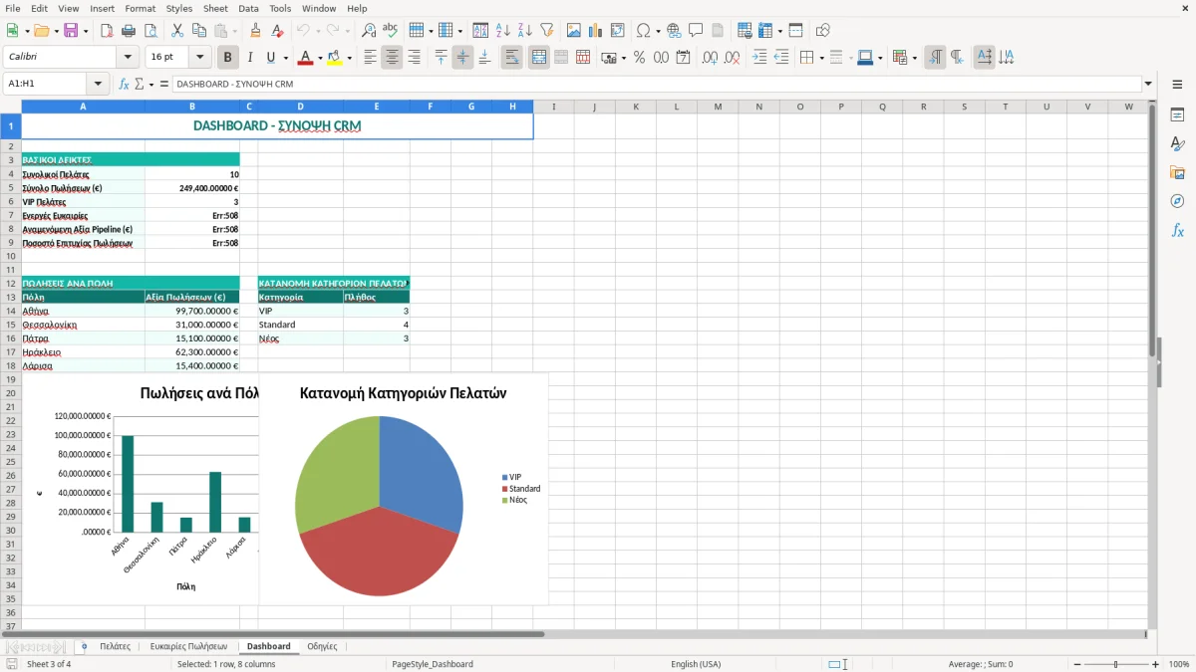Open the Borders dropdown arrow

click(x=820, y=58)
